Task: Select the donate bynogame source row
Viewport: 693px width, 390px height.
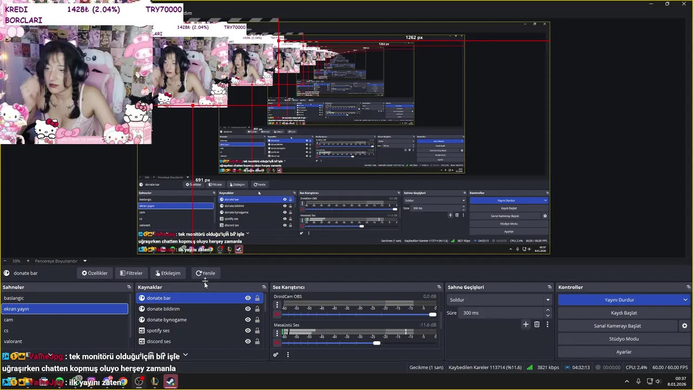Action: pyautogui.click(x=200, y=320)
